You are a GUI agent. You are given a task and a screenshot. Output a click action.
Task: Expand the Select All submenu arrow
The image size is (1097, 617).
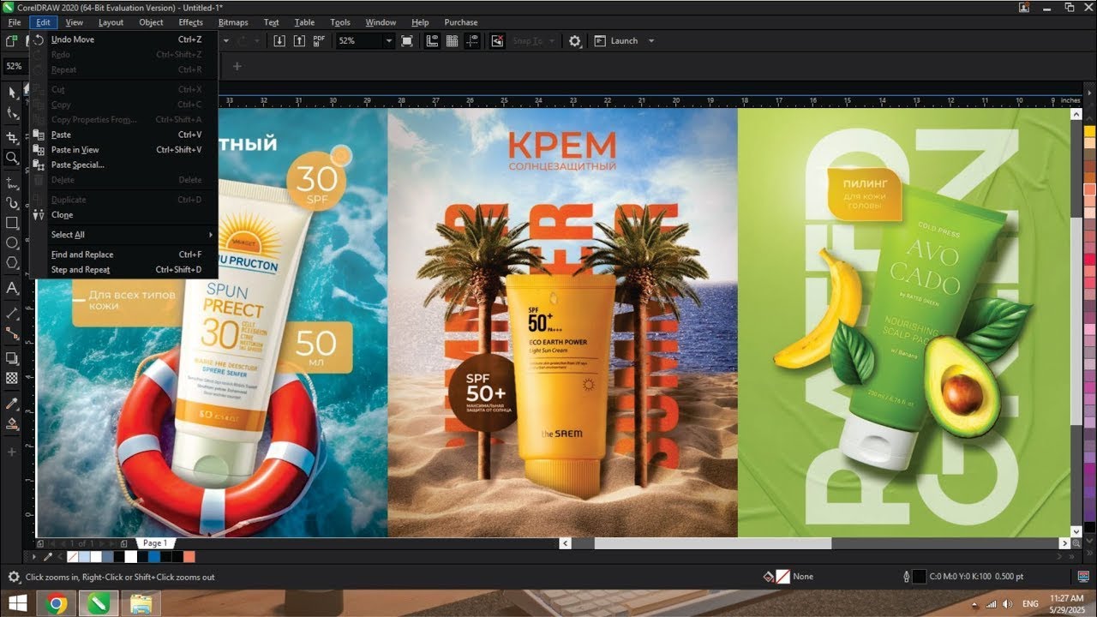click(x=211, y=235)
